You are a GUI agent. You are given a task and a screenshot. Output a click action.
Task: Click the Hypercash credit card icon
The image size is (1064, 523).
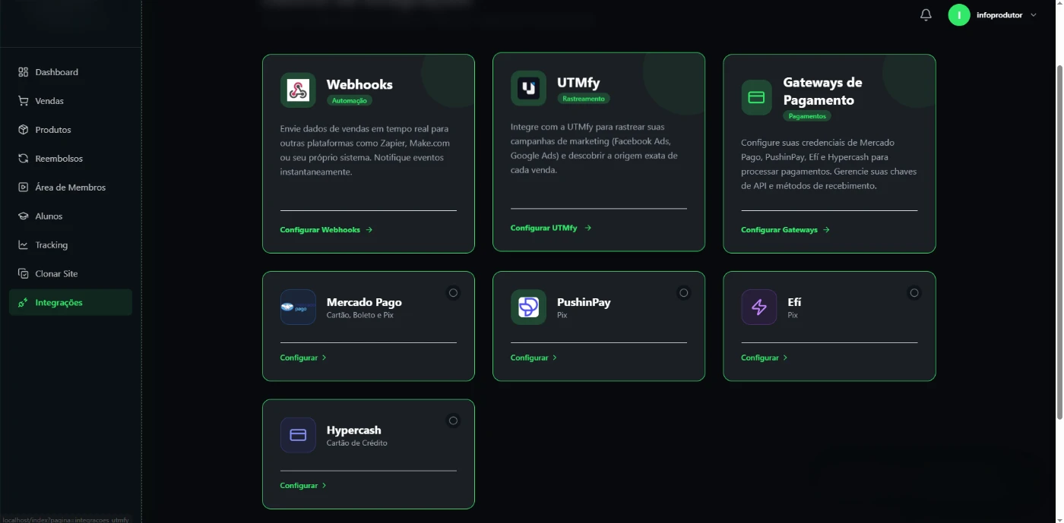point(298,435)
